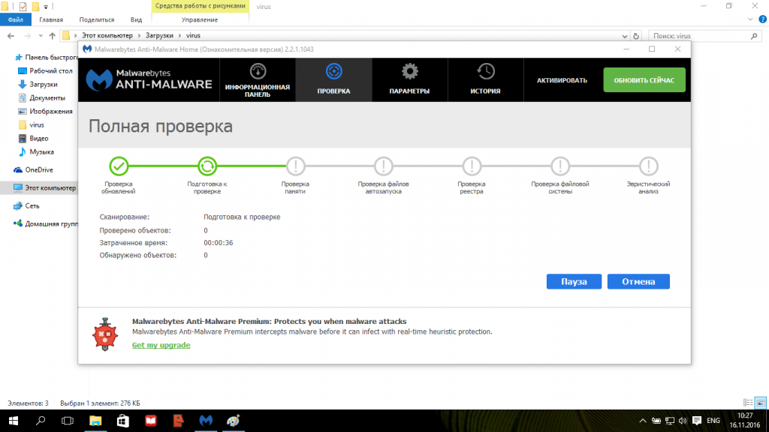Click Этот компьютер in the address path

click(107, 35)
